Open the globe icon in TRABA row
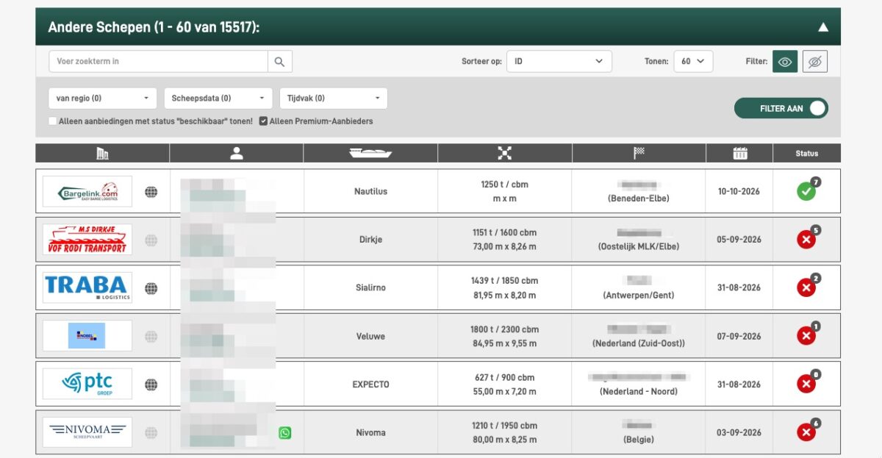The height and width of the screenshot is (458, 882). click(151, 288)
